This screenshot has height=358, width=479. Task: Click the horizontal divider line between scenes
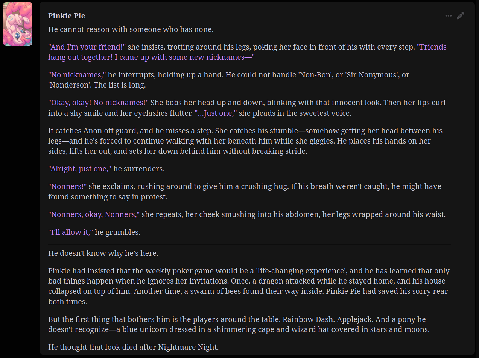[249, 245]
